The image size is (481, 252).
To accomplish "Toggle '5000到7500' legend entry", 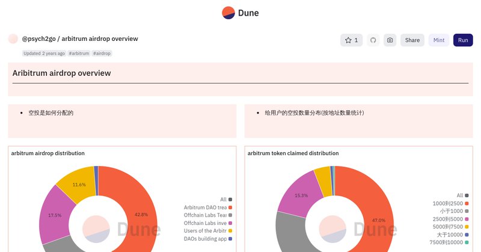I will point(450,227).
